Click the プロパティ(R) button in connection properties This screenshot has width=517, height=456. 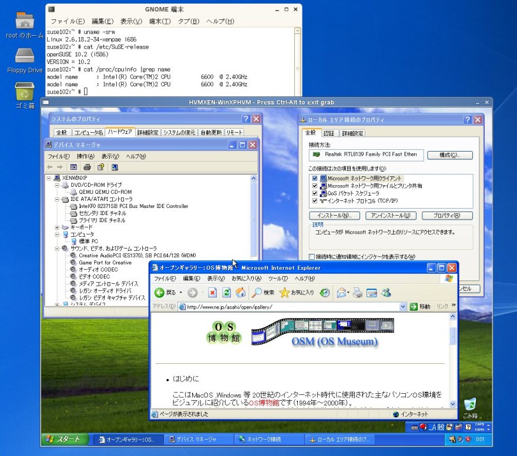[447, 216]
